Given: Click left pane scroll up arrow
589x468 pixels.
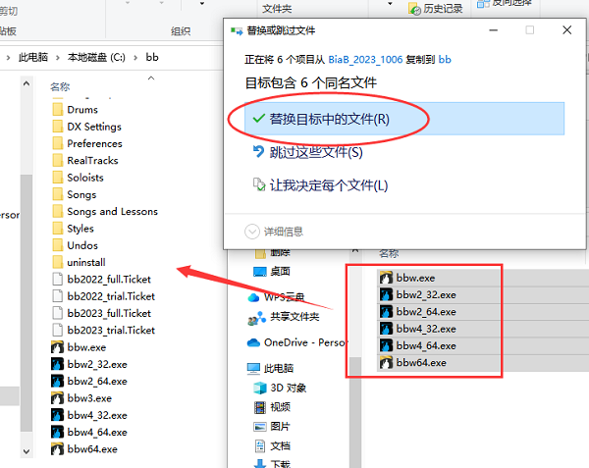Looking at the screenshot, I should tap(27, 83).
